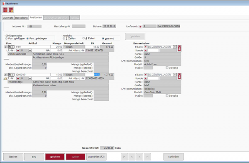
Task: Switch to the Auswahl tab
Action: (x=8, y=18)
